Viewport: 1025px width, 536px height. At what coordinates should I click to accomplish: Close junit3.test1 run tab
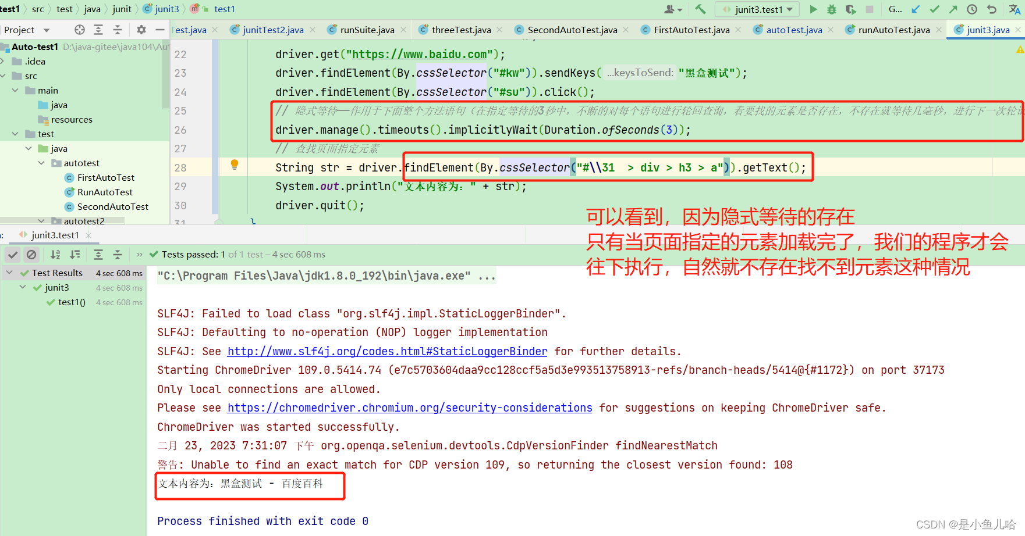[x=88, y=235]
